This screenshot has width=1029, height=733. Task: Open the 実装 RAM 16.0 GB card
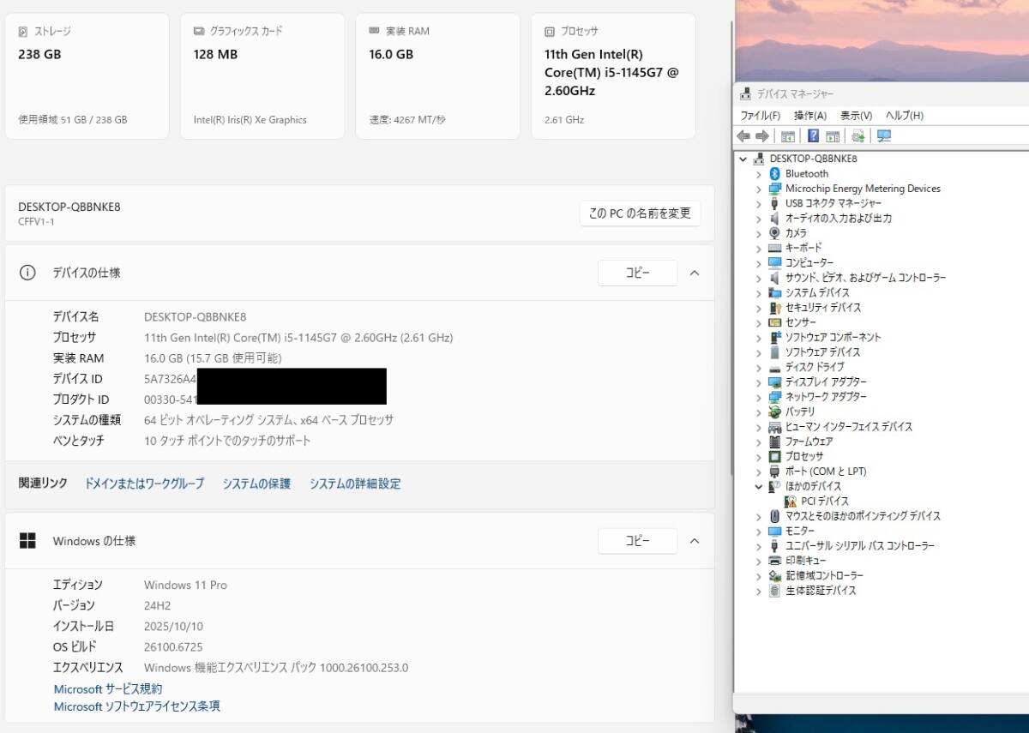(437, 76)
